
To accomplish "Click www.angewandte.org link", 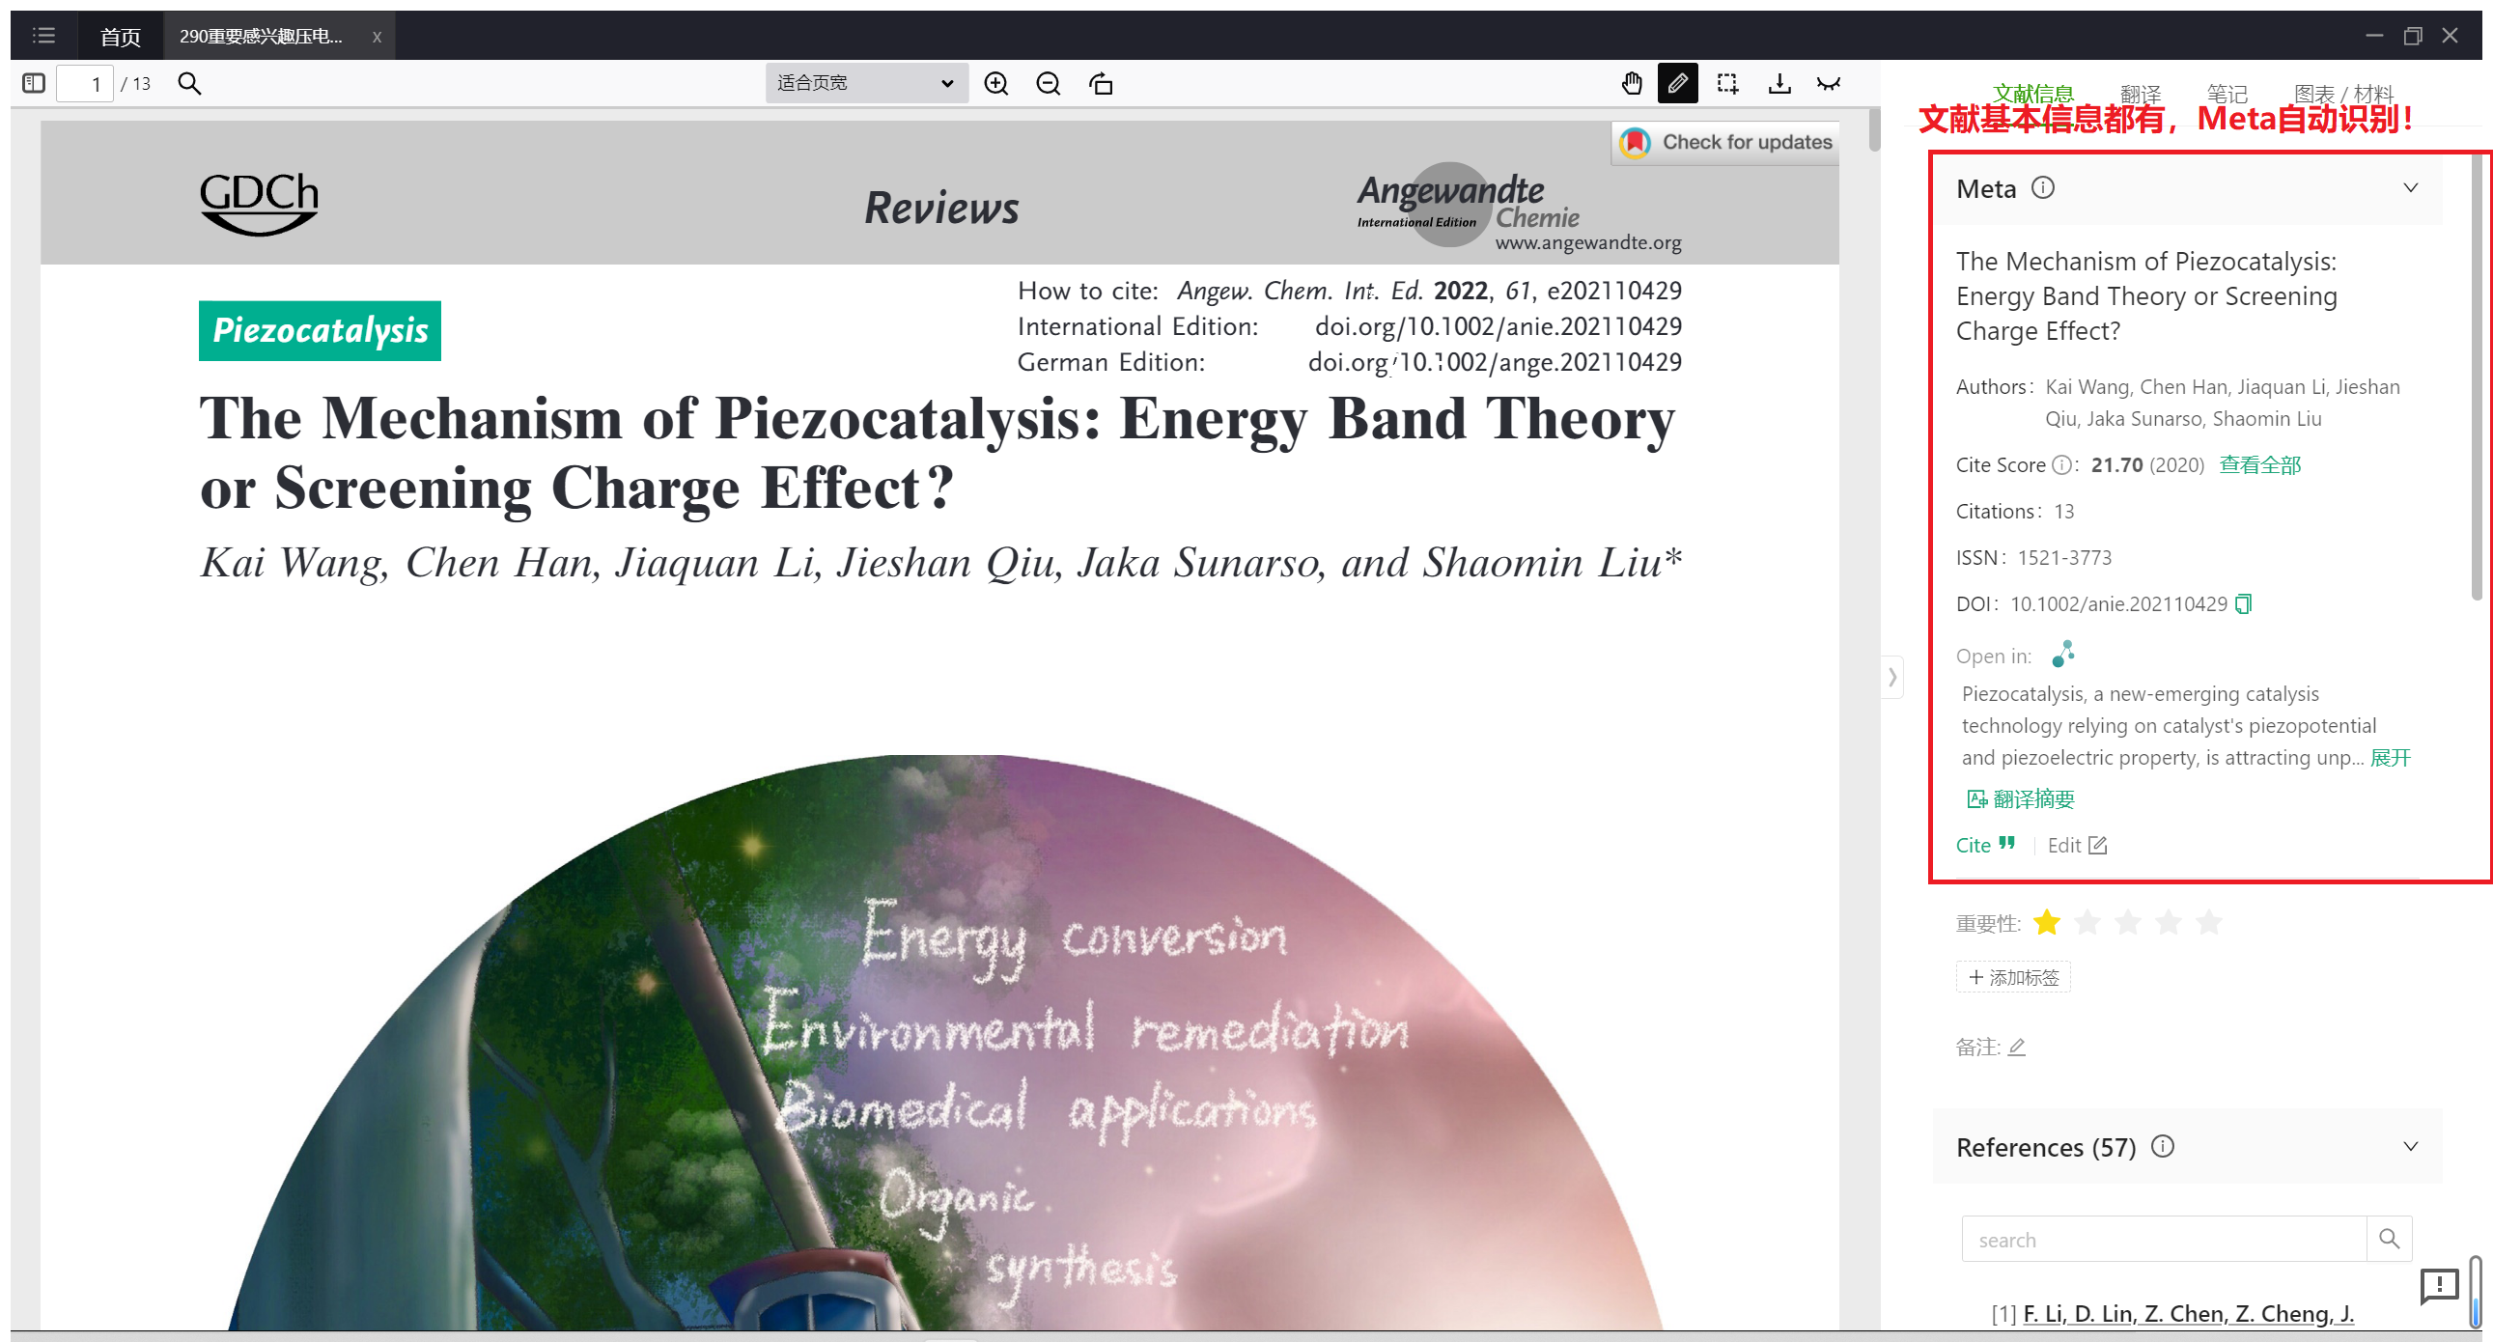I will [x=1588, y=243].
